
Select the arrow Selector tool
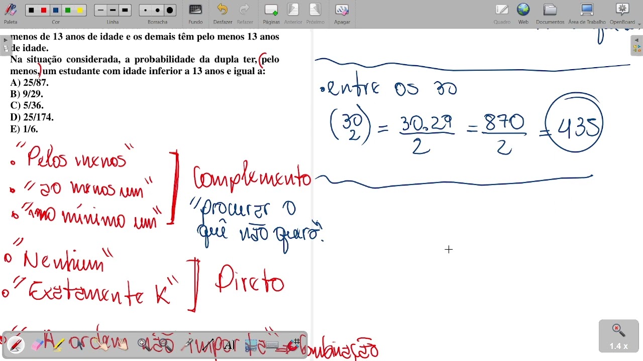tap(79, 344)
